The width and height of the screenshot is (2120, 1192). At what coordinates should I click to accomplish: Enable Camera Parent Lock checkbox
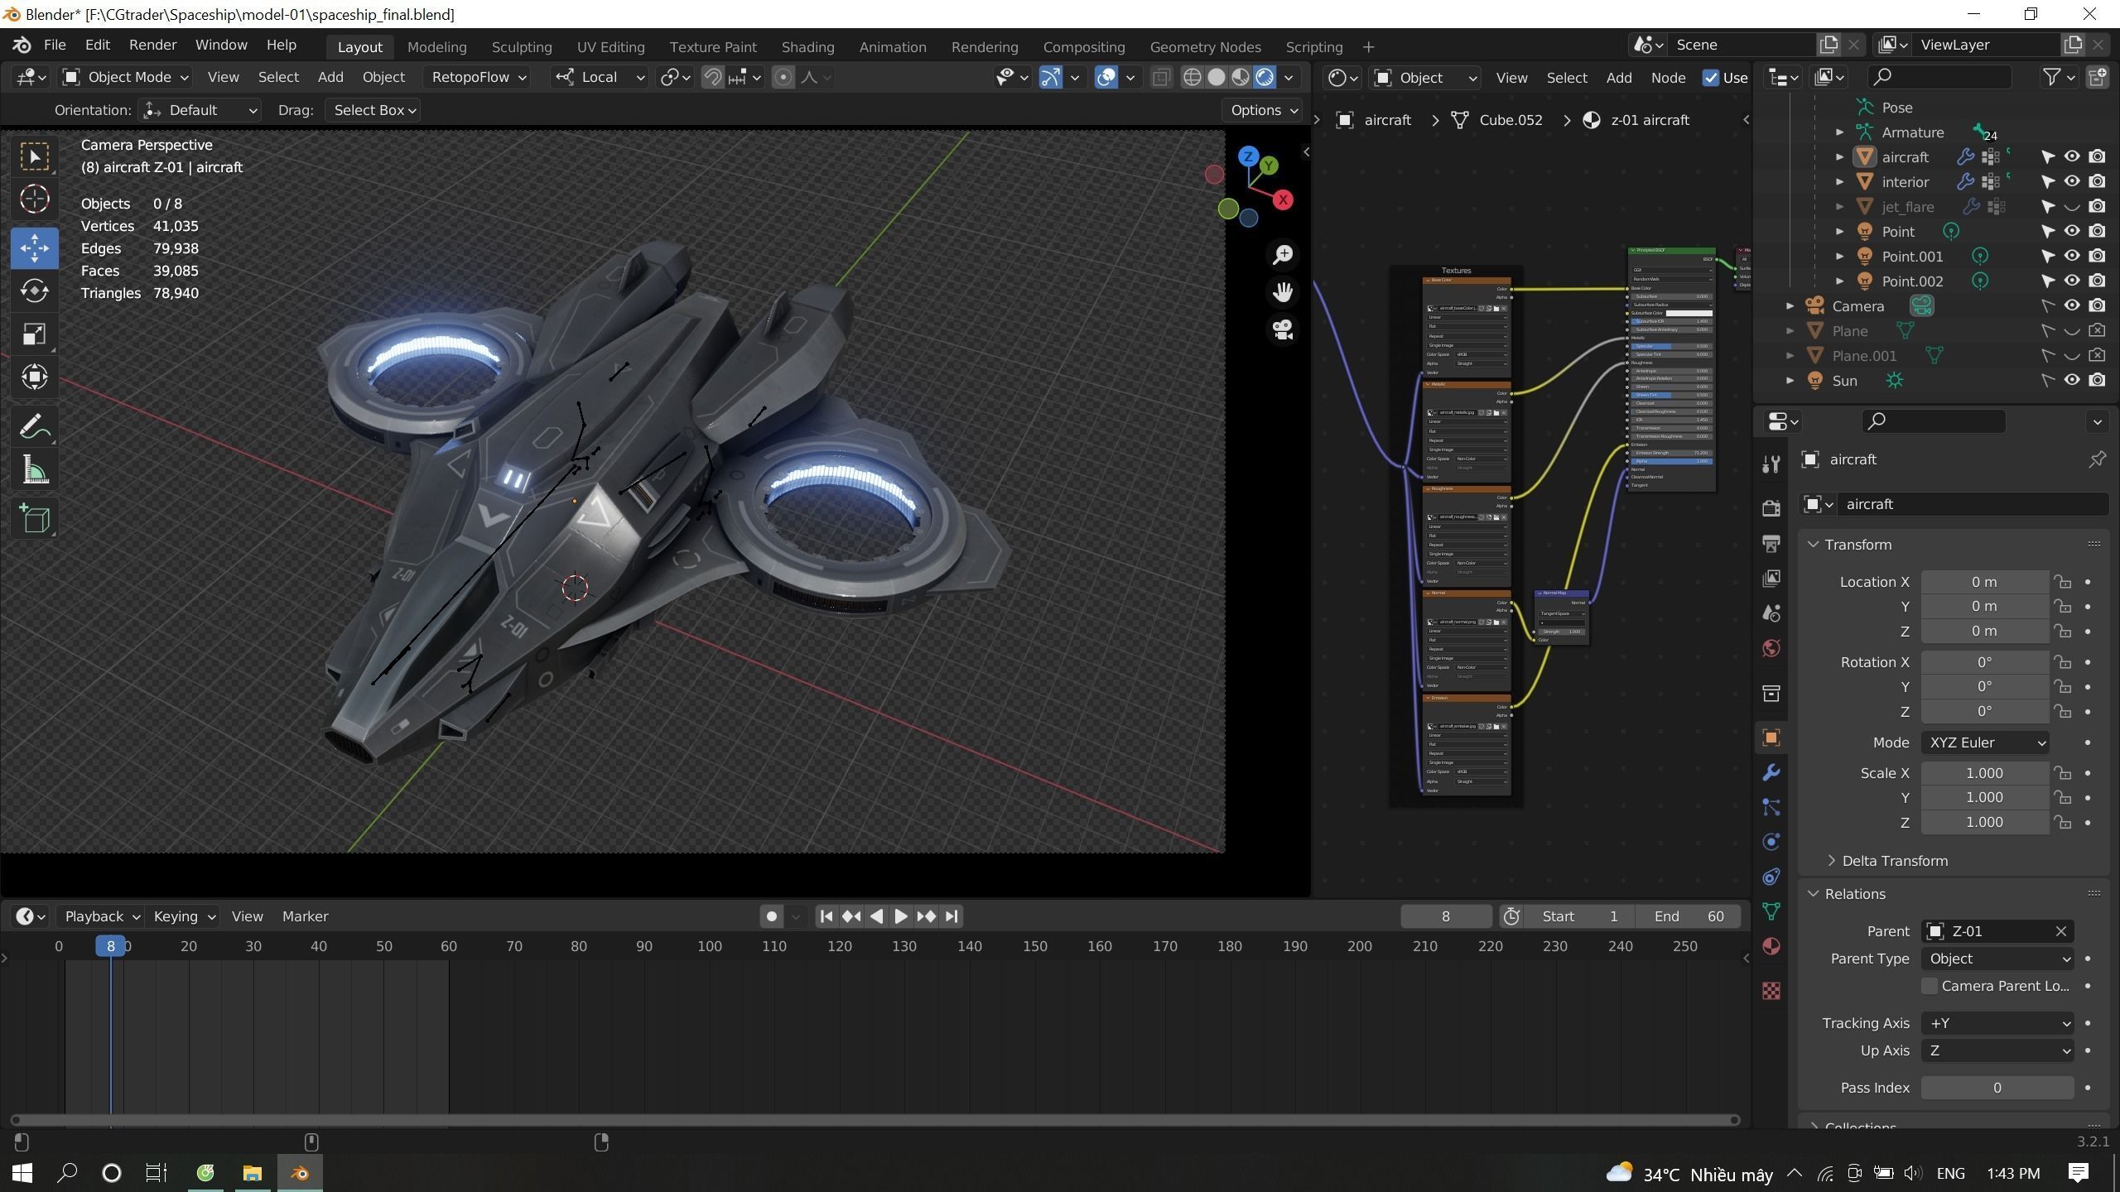click(x=1930, y=986)
